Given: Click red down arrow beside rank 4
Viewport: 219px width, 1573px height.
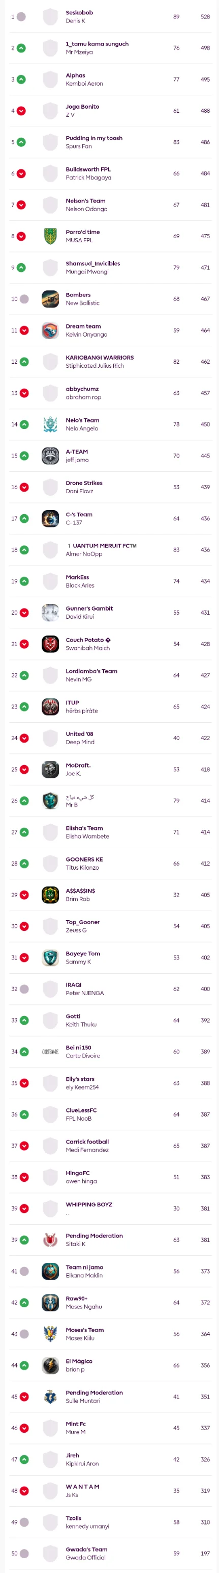Looking at the screenshot, I should (21, 111).
